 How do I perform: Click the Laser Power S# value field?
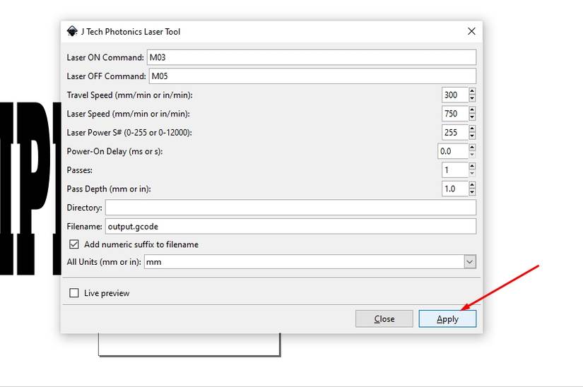point(454,132)
